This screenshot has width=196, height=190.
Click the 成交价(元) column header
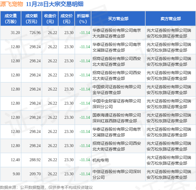tap(67, 18)
